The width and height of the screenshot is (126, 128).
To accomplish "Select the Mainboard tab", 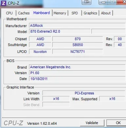I will pyautogui.click(x=42, y=13).
